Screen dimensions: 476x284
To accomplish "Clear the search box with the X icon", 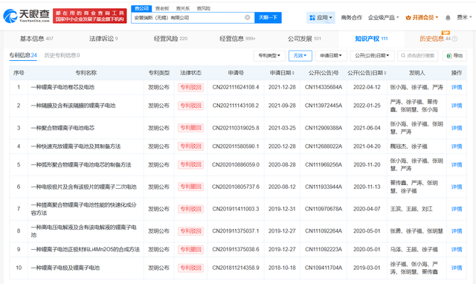I will click(x=248, y=18).
